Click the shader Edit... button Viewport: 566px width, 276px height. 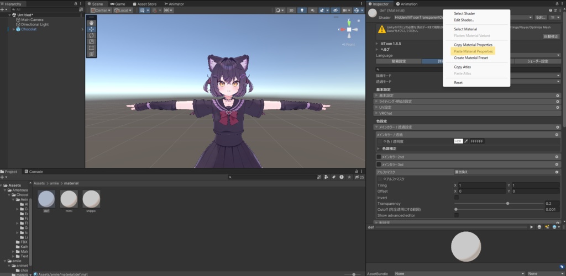point(541,17)
